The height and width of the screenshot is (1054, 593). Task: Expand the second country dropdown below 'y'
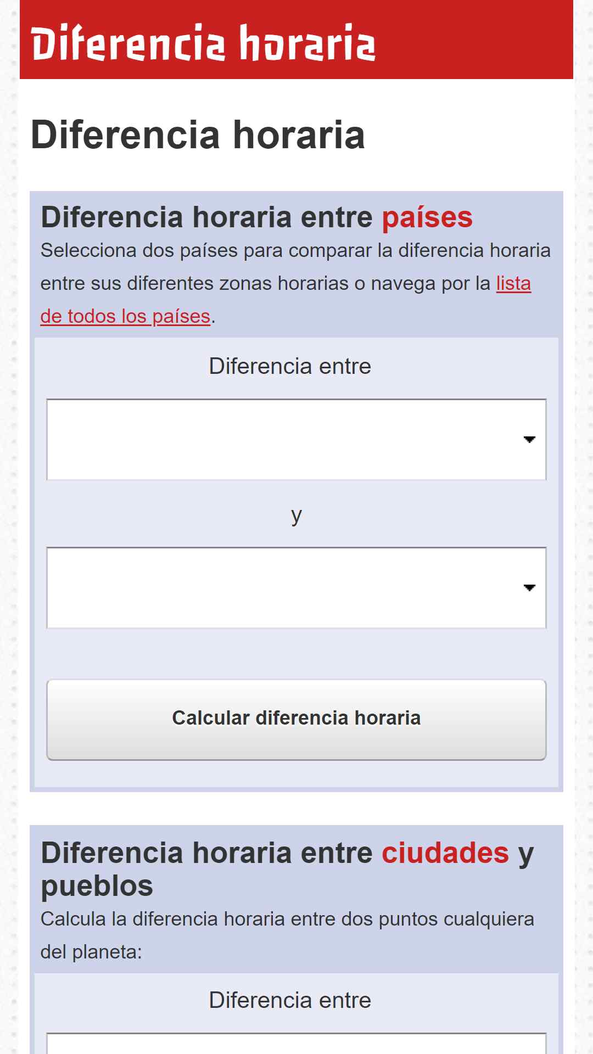pos(296,588)
